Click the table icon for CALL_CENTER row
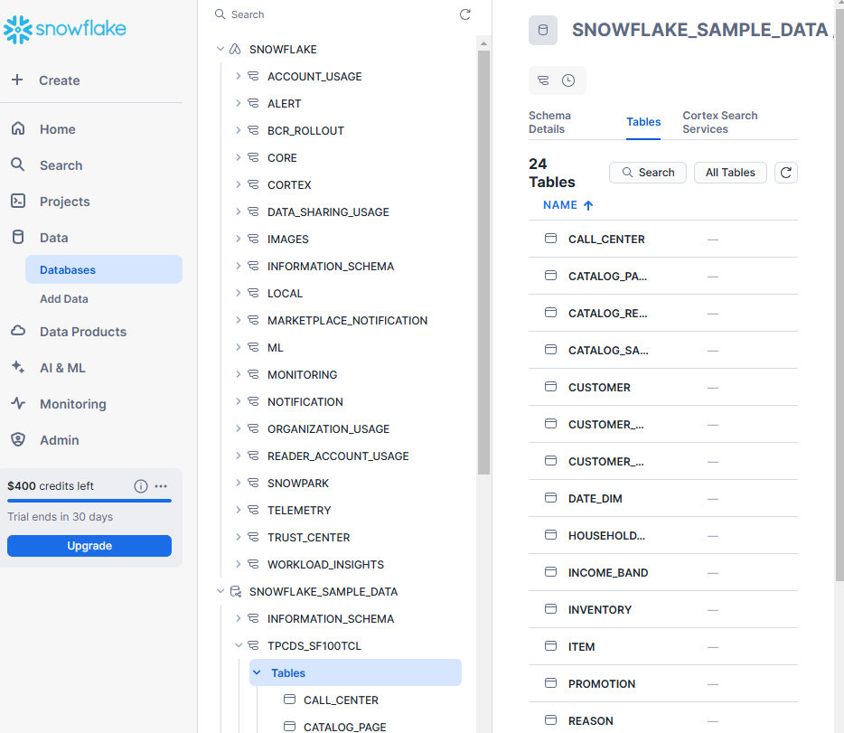This screenshot has width=844, height=733. 550,239
